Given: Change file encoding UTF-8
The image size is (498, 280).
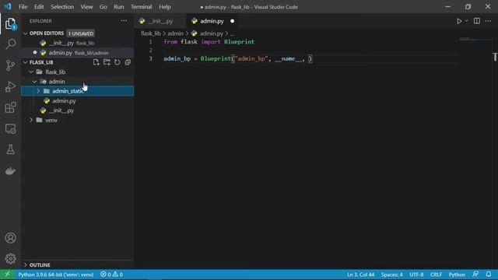Looking at the screenshot, I should pyautogui.click(x=416, y=275).
